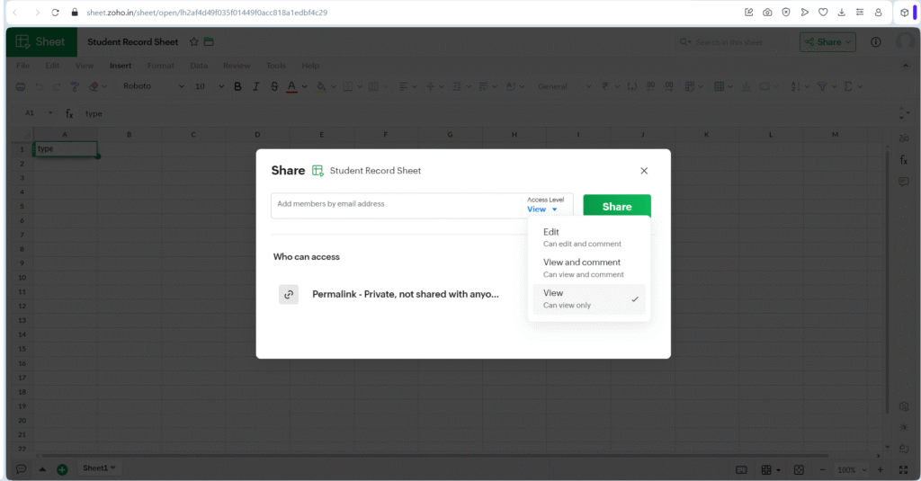Open the Help menu
921x481 pixels.
pyautogui.click(x=310, y=66)
